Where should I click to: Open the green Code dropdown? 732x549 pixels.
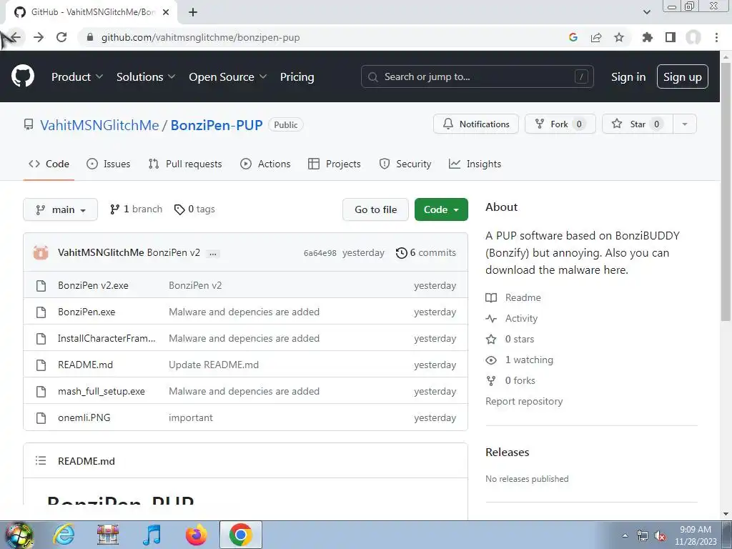(x=441, y=209)
